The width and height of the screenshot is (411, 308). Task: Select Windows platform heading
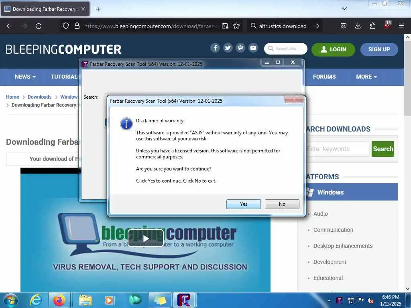(x=352, y=192)
